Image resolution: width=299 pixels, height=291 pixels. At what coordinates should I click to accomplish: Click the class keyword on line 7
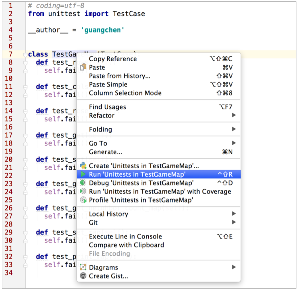pyautogui.click(x=38, y=54)
